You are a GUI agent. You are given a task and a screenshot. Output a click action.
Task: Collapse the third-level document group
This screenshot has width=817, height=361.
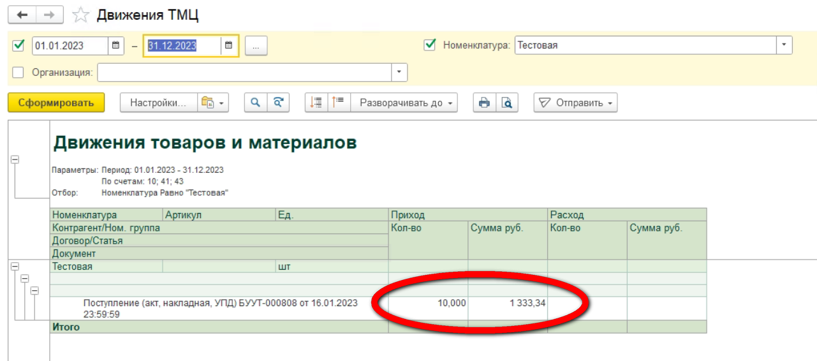[x=35, y=291]
